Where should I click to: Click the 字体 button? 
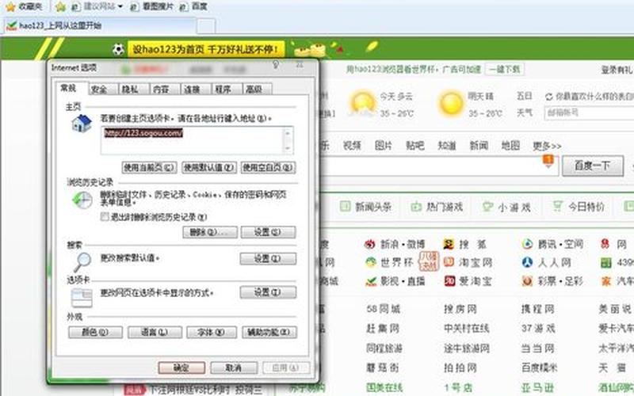(212, 332)
